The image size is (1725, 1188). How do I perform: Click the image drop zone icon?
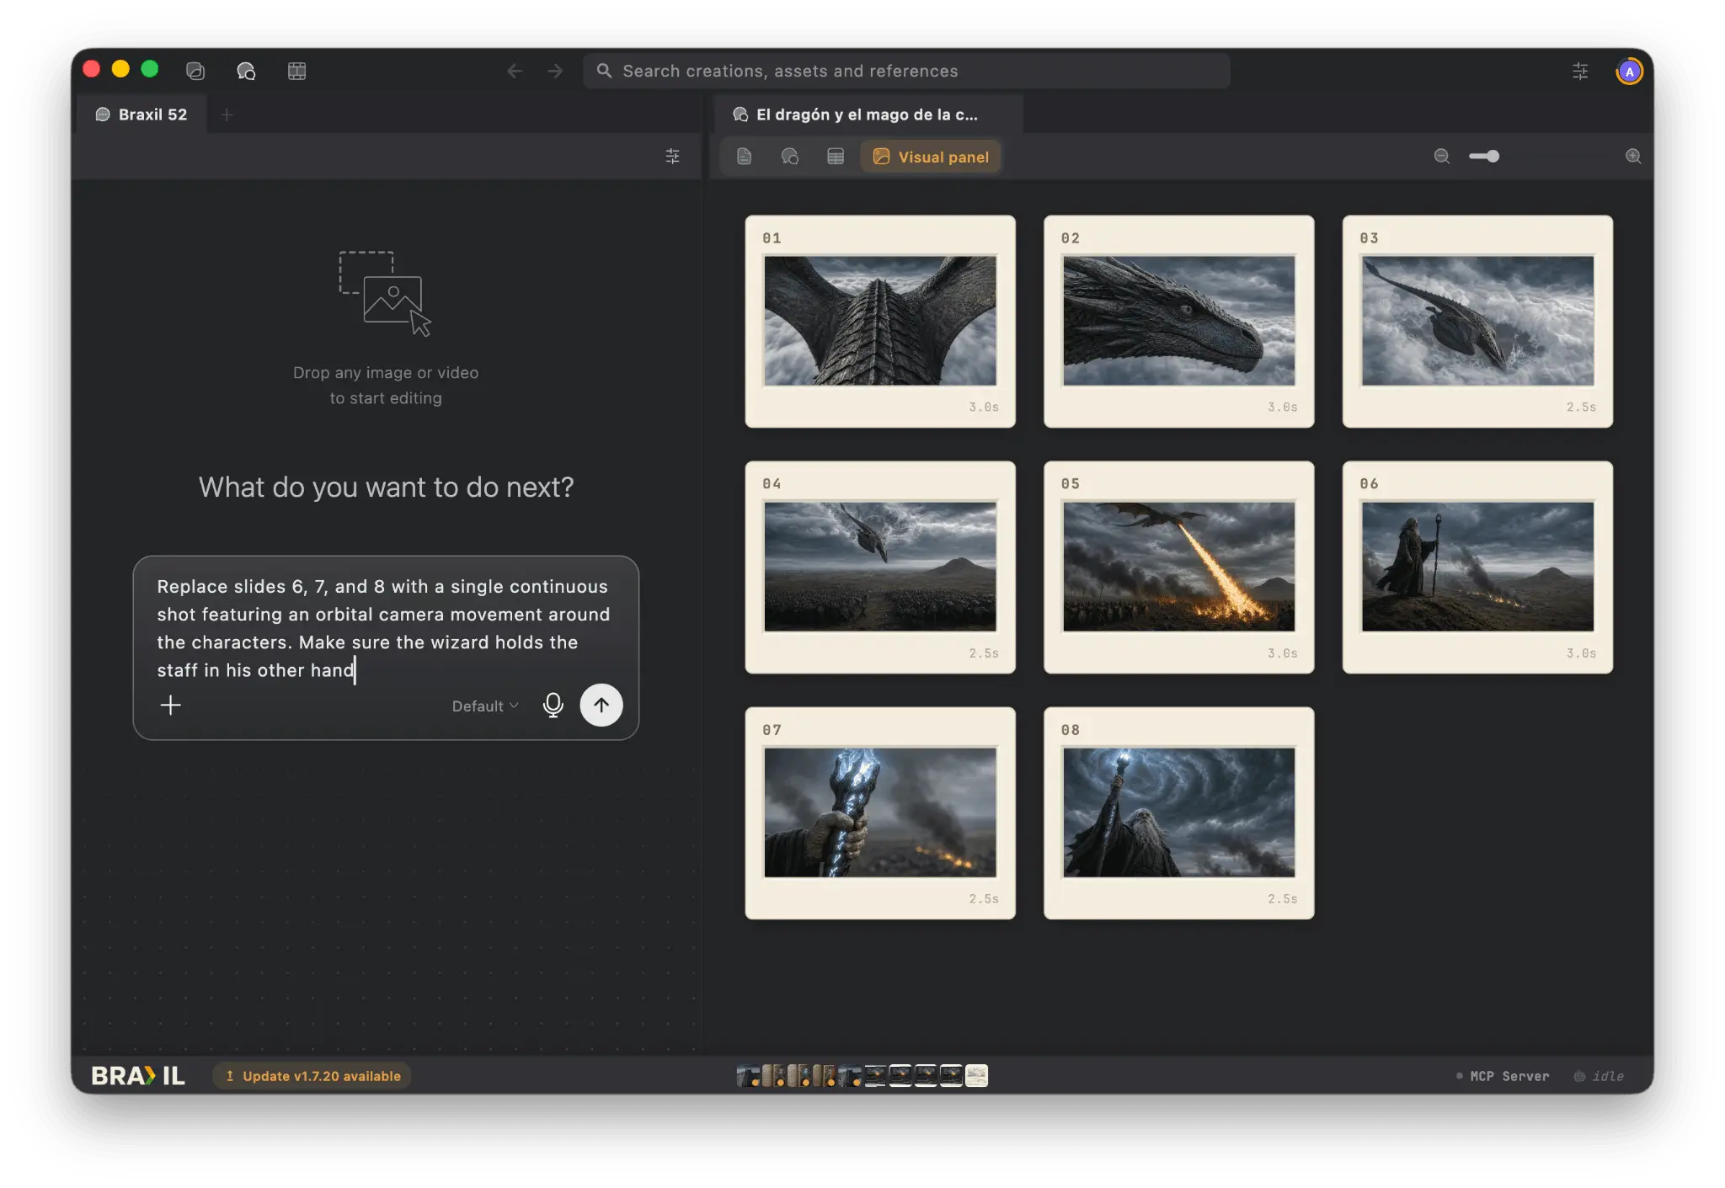[x=385, y=294]
